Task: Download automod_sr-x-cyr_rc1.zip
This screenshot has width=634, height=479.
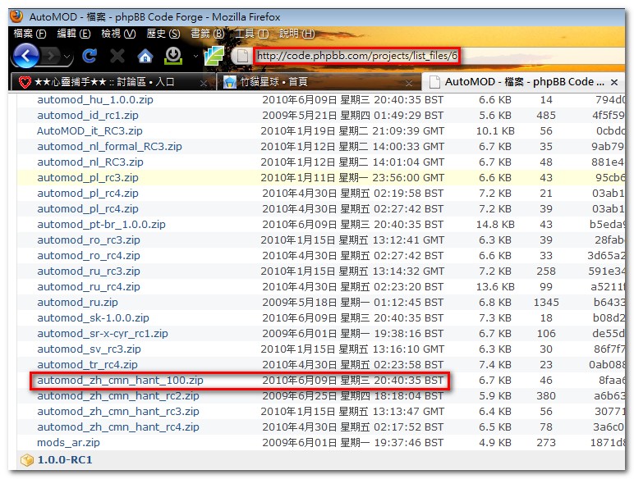Action: tap(103, 334)
